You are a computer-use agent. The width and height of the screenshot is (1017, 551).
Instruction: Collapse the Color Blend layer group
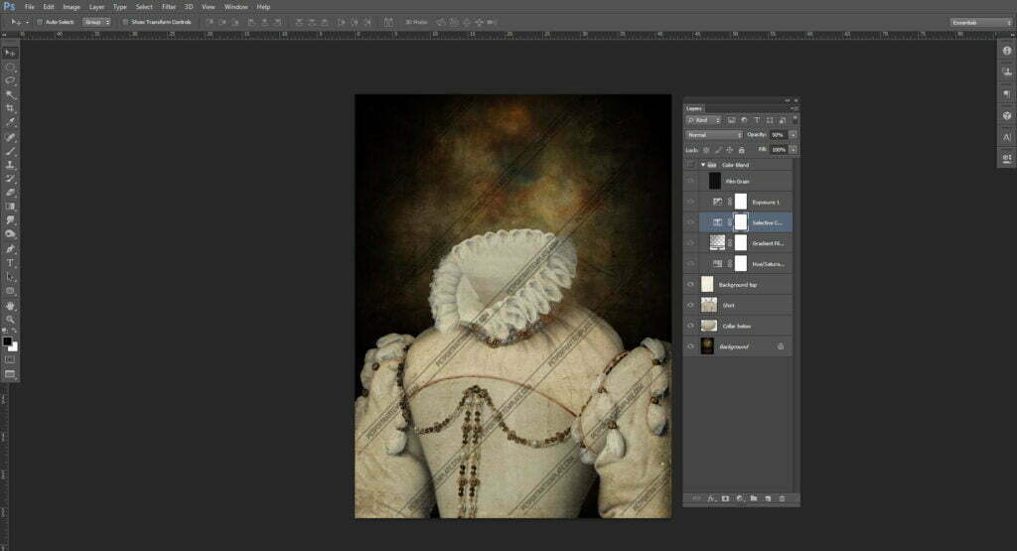click(x=703, y=164)
